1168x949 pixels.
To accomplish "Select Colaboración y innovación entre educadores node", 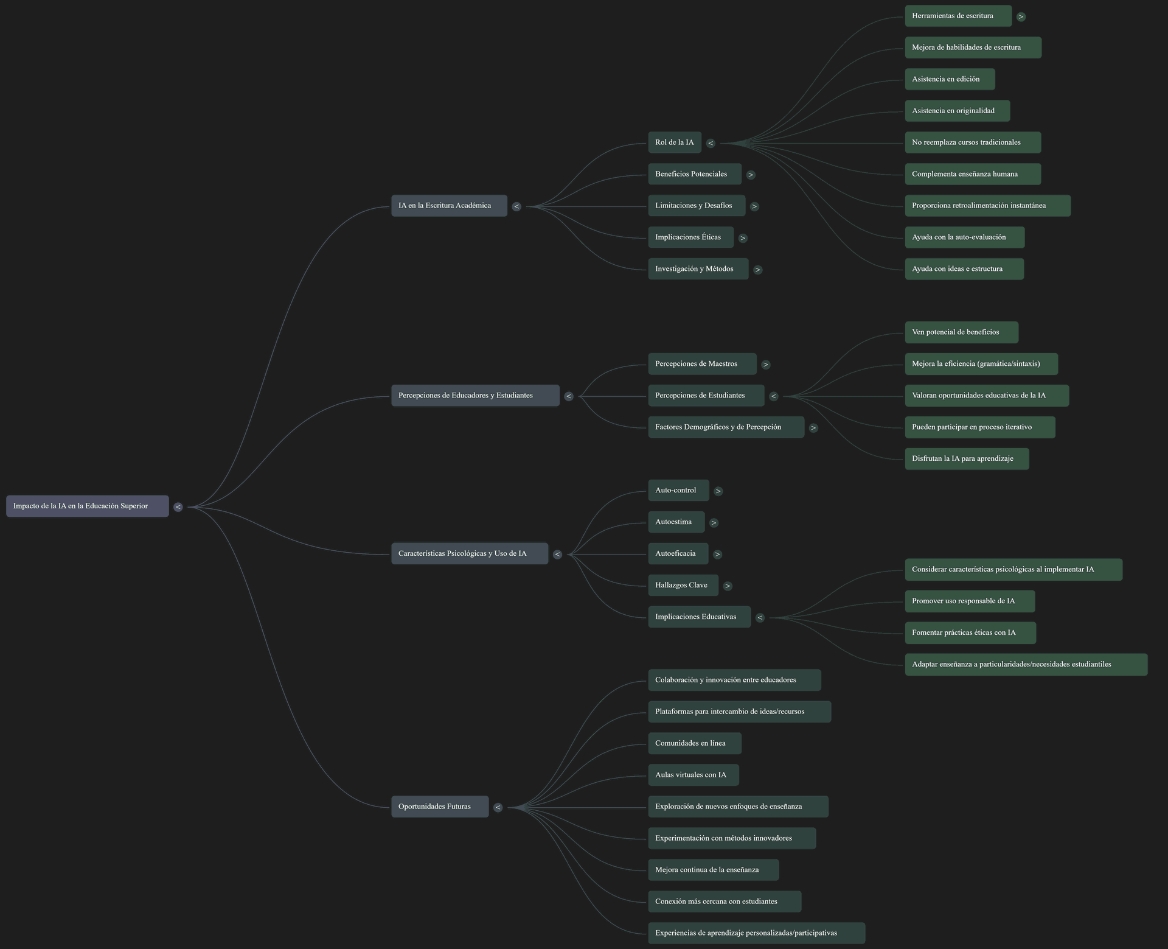I will pyautogui.click(x=735, y=681).
